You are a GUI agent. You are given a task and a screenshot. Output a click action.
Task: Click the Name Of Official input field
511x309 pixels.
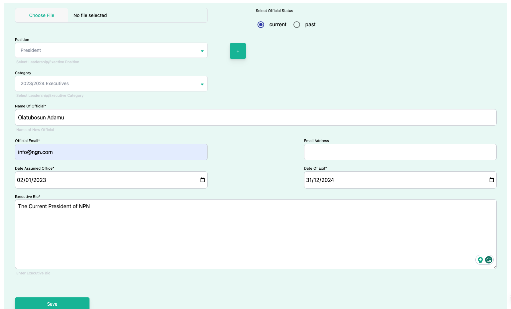tap(255, 117)
